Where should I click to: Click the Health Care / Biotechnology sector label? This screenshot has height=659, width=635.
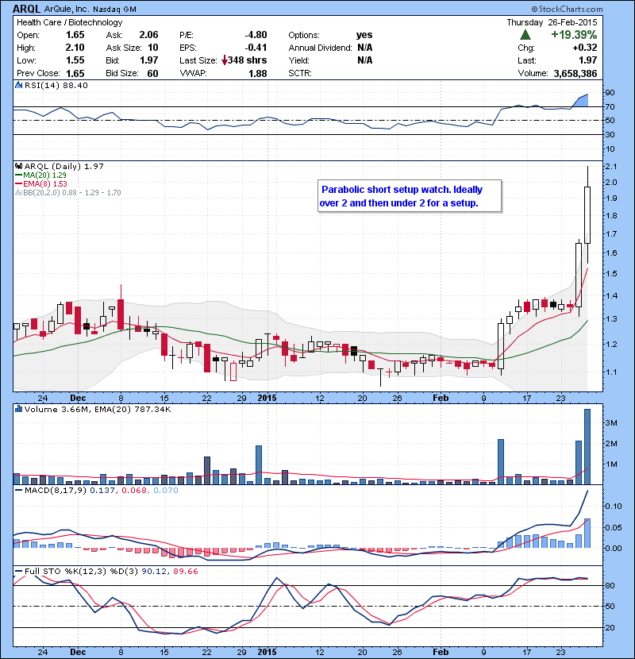point(63,22)
